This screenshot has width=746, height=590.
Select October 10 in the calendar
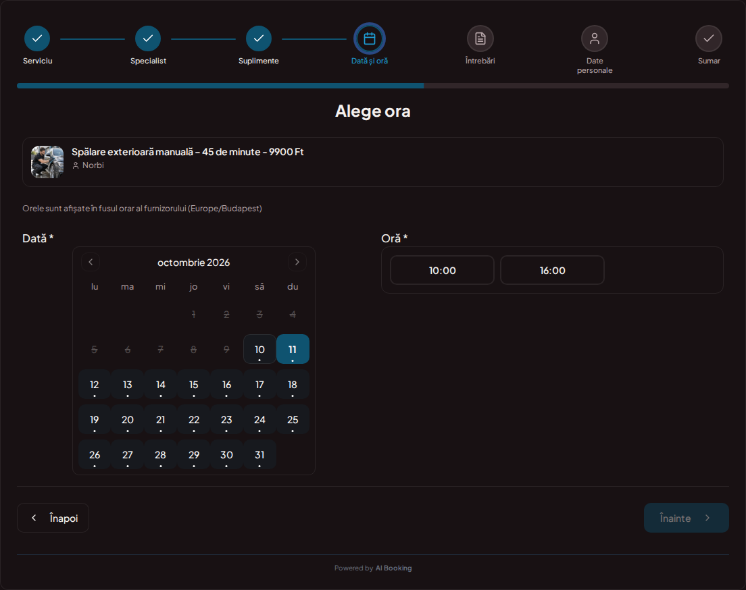coord(259,349)
